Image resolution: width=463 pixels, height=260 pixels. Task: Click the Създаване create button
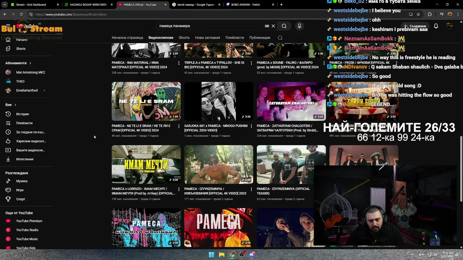pos(415,26)
